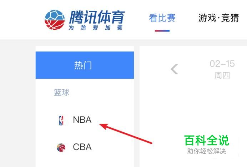Click the Tencent Sports ball logo

coord(55,20)
